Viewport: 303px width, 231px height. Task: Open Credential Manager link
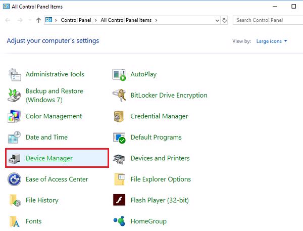click(159, 116)
